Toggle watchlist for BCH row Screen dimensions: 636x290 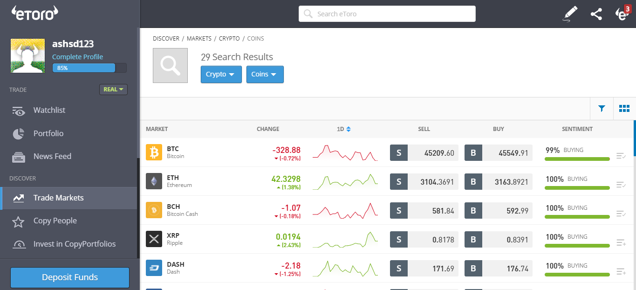click(621, 214)
